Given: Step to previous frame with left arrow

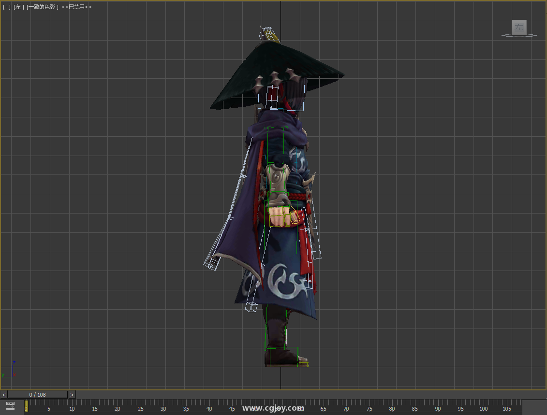Looking at the screenshot, I should click(4, 395).
